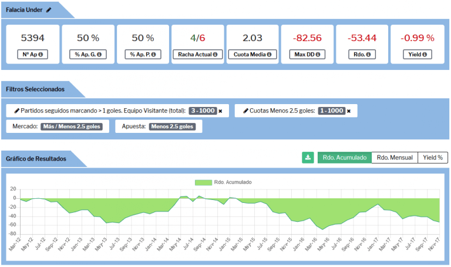This screenshot has height=267, width=451.
Task: Click the Menos 2.5 goles bet badge
Action: point(173,126)
